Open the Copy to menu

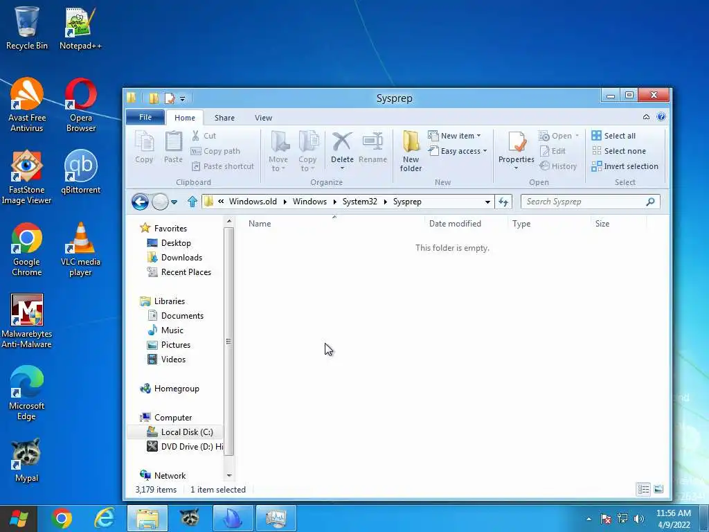pyautogui.click(x=307, y=152)
